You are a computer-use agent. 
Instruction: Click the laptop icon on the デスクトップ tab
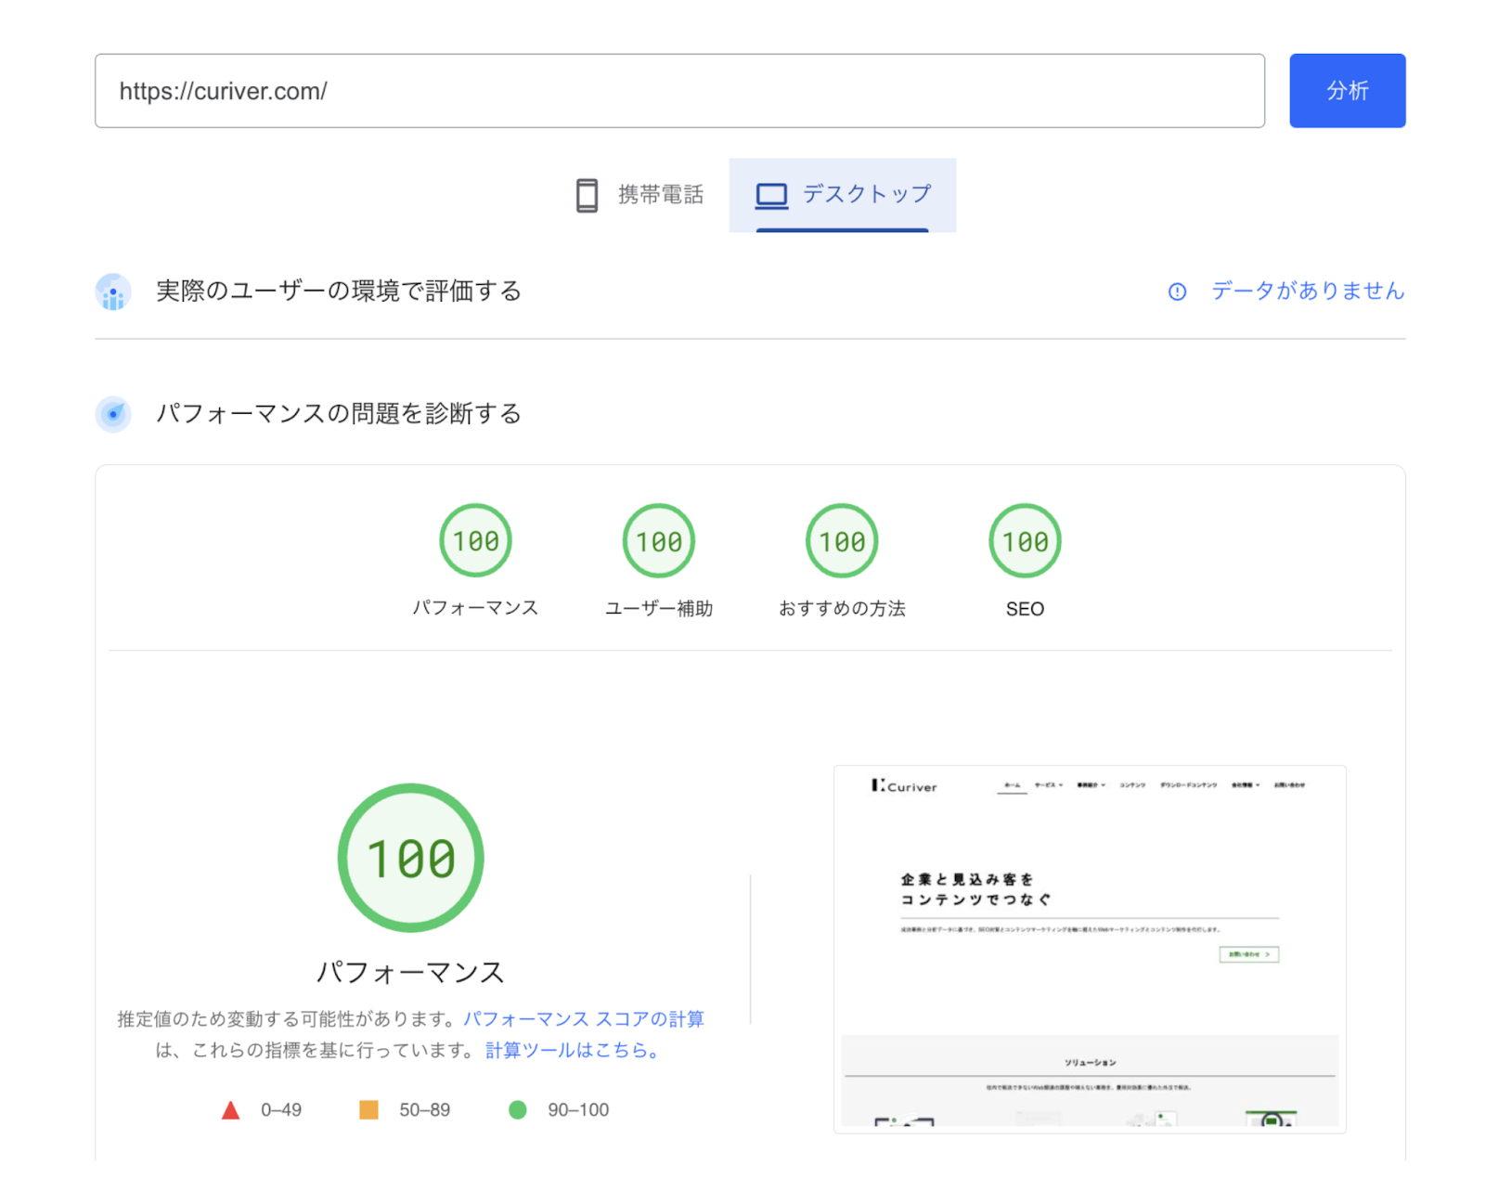(x=771, y=195)
